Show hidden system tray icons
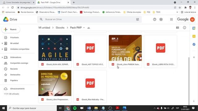 tap(155, 108)
